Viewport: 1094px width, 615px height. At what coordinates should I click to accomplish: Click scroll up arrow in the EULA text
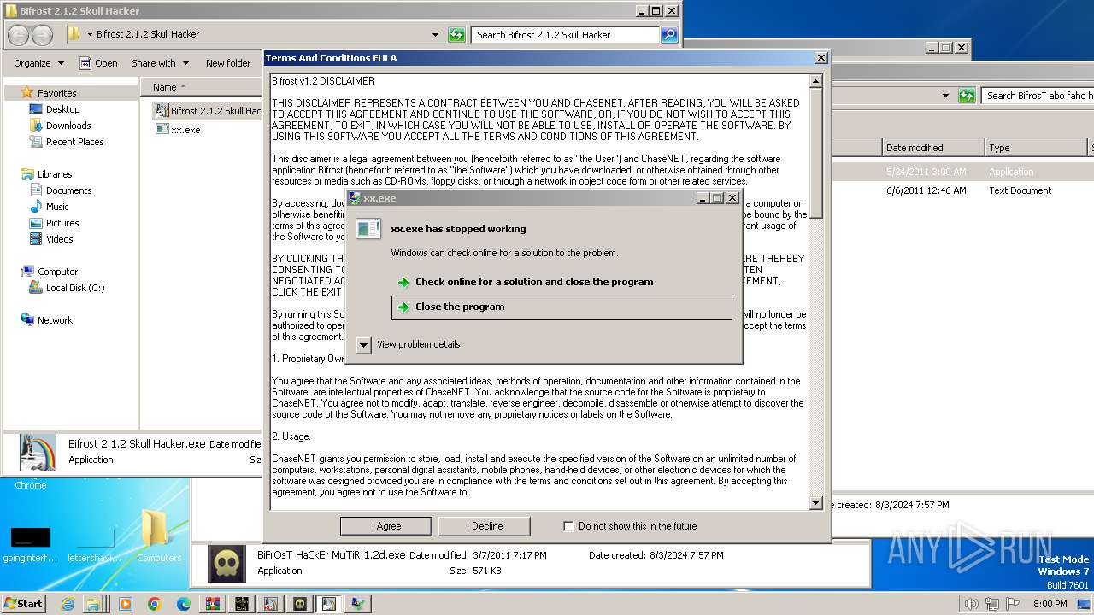tap(816, 81)
